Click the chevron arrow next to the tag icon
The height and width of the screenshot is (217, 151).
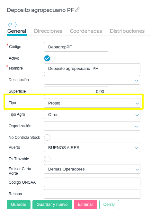tap(16, 25)
